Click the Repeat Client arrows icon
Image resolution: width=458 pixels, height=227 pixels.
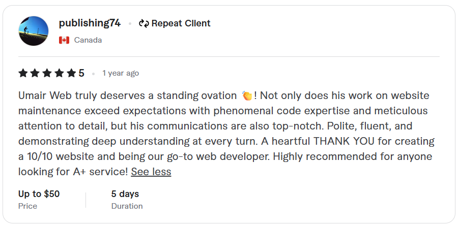[144, 23]
